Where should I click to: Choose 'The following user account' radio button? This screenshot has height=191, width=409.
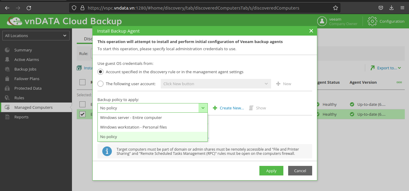[101, 84]
